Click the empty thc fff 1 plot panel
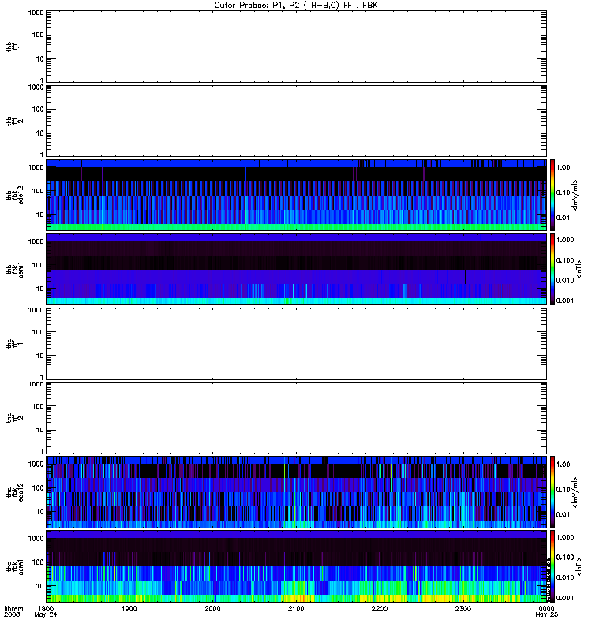The width and height of the screenshot is (592, 631). pyautogui.click(x=296, y=344)
